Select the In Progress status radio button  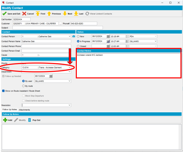78,41
